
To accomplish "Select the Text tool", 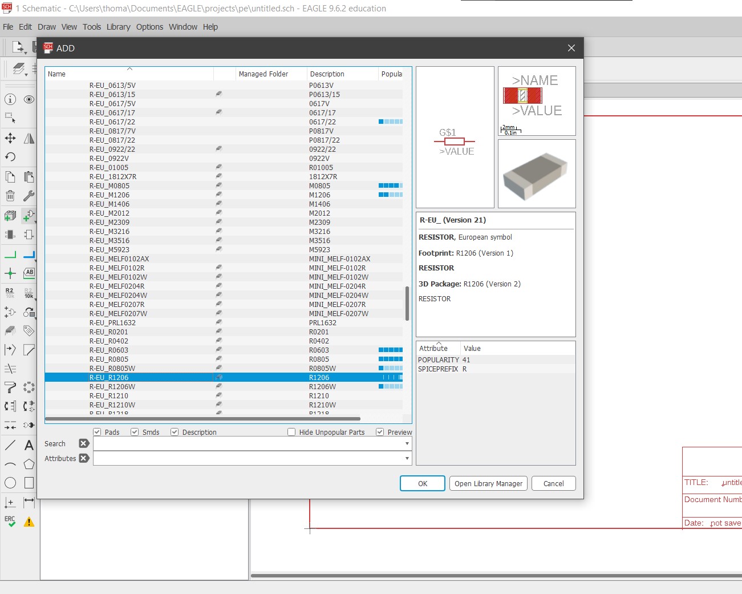I will coord(29,445).
